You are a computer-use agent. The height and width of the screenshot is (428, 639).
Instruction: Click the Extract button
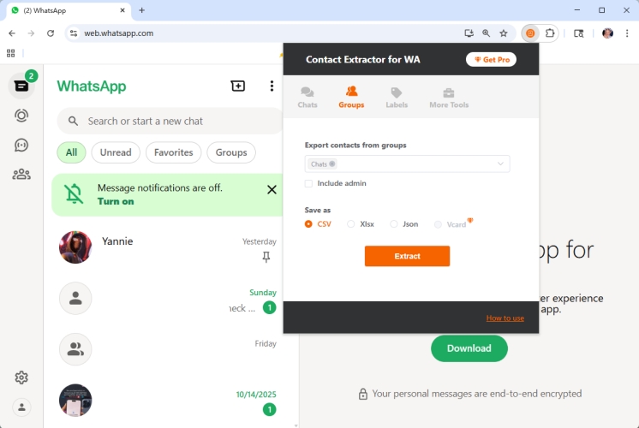click(407, 256)
